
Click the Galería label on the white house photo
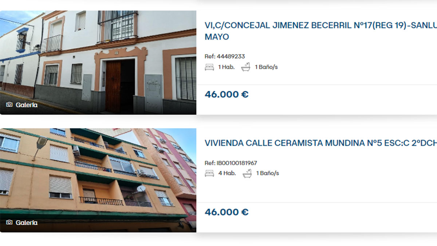[x=27, y=105]
